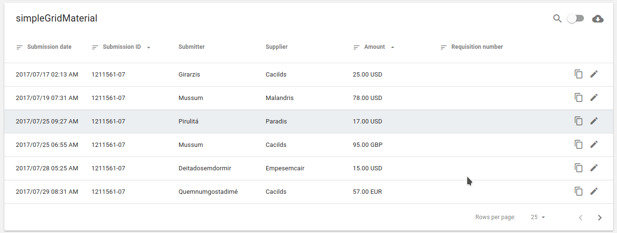The height and width of the screenshot is (233, 617).
Task: Copy the Quemnumgostadimé row
Action: [x=579, y=191]
